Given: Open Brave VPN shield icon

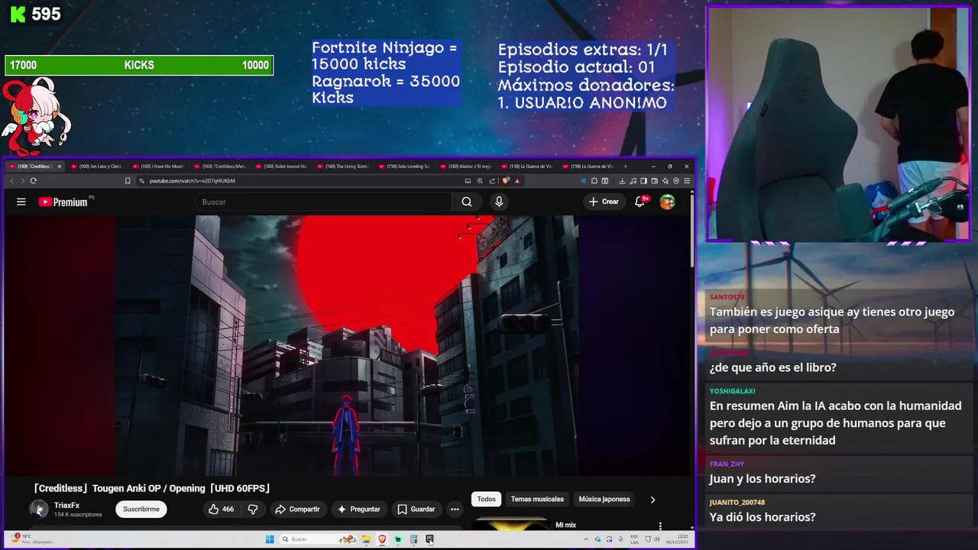Looking at the screenshot, I should (676, 181).
